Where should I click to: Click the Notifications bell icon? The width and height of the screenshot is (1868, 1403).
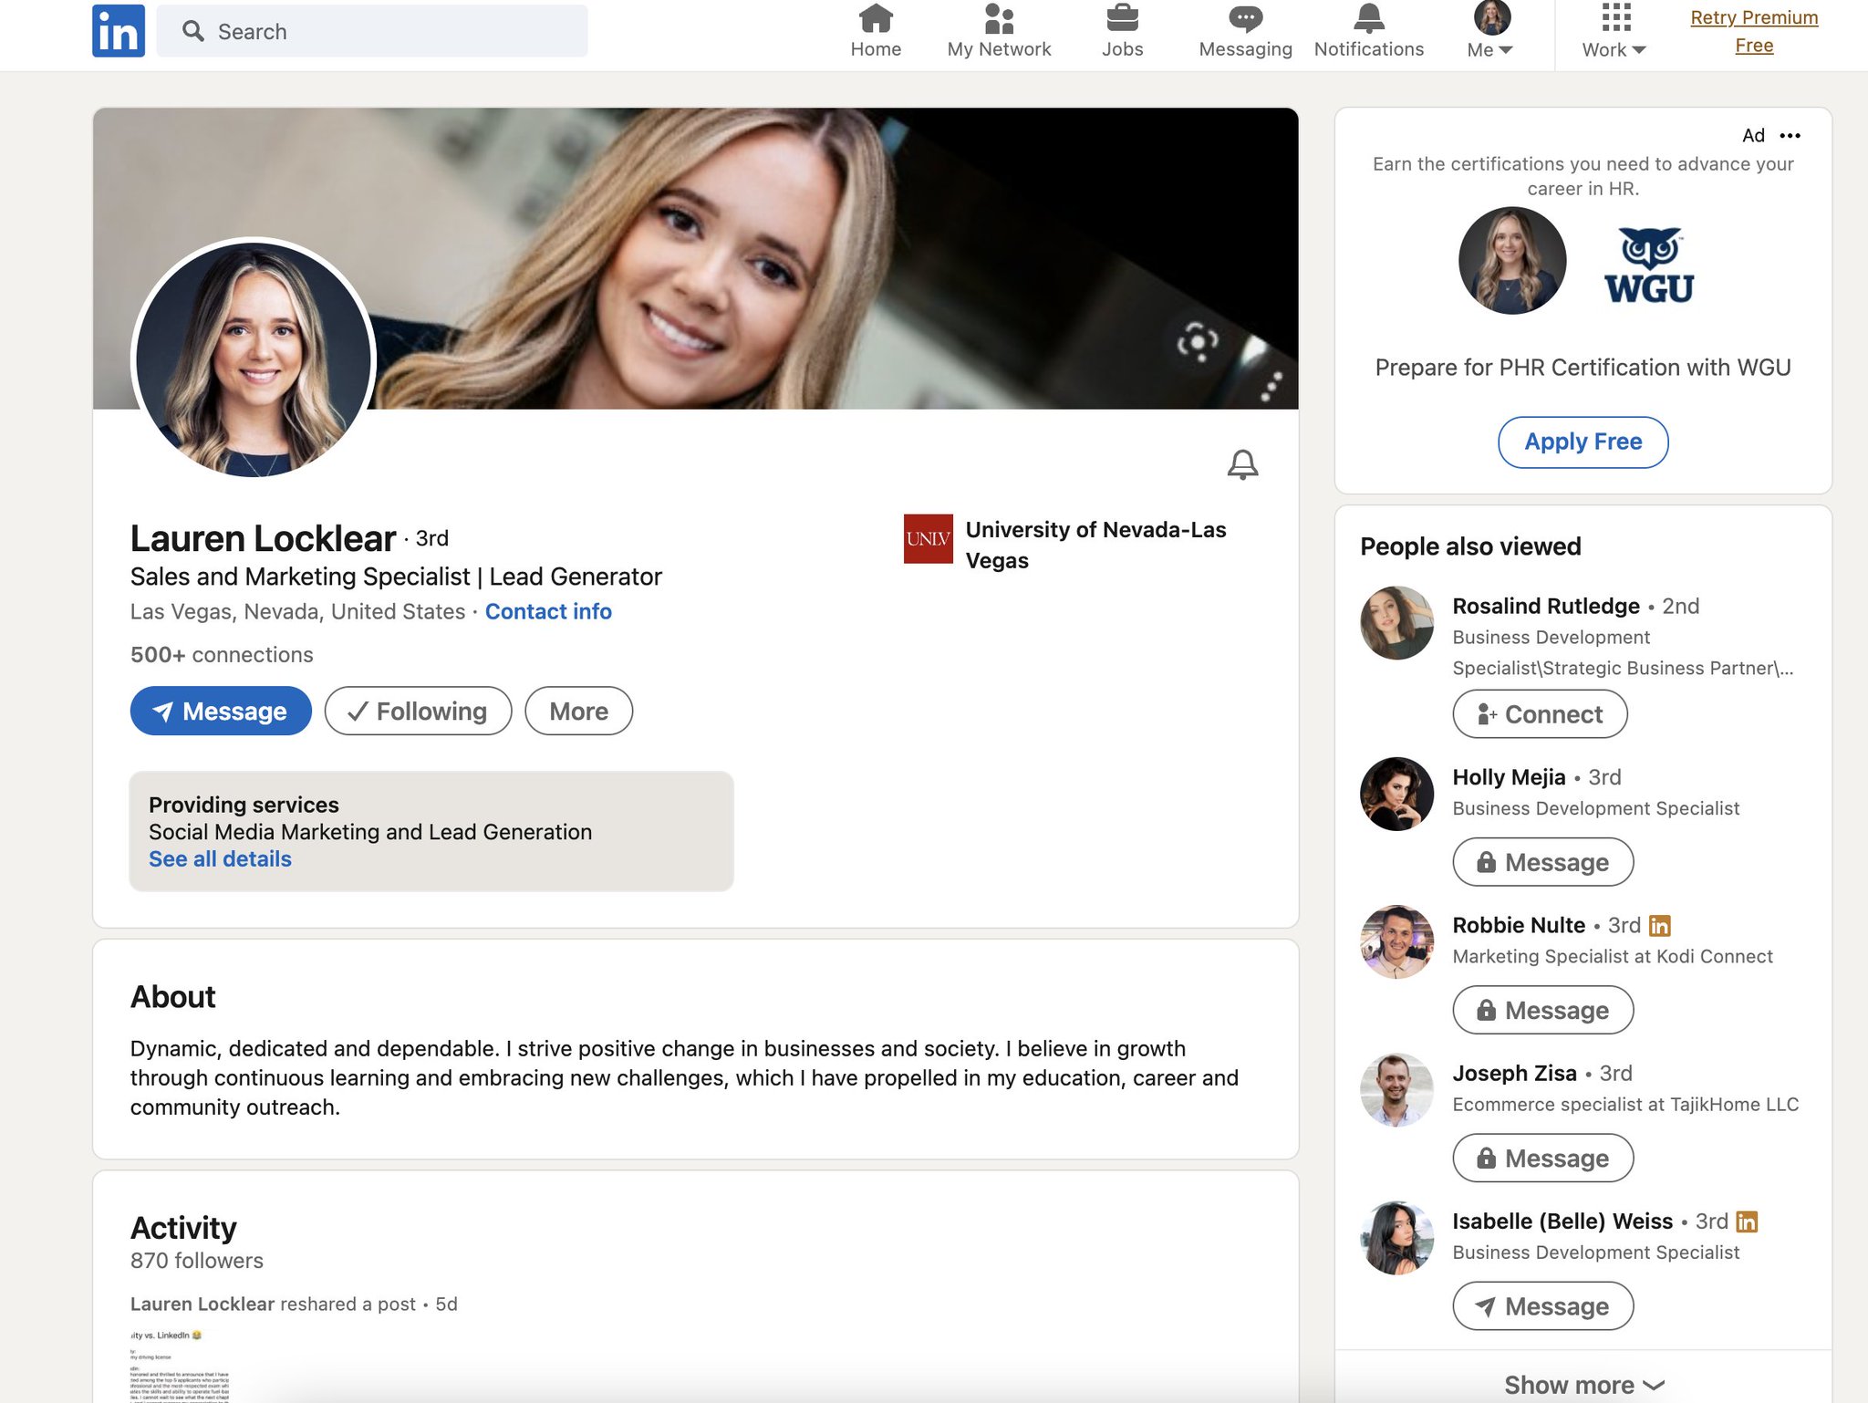[x=1367, y=16]
